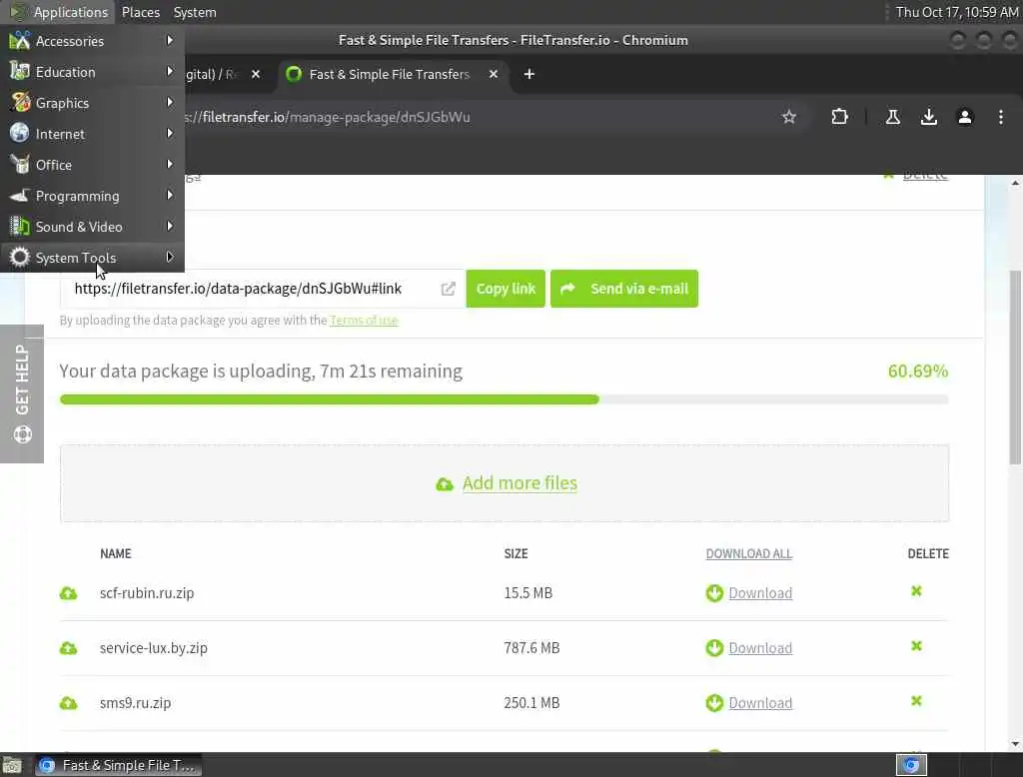Click the DOWNLOAD ALL link
The image size is (1023, 777).
point(749,554)
